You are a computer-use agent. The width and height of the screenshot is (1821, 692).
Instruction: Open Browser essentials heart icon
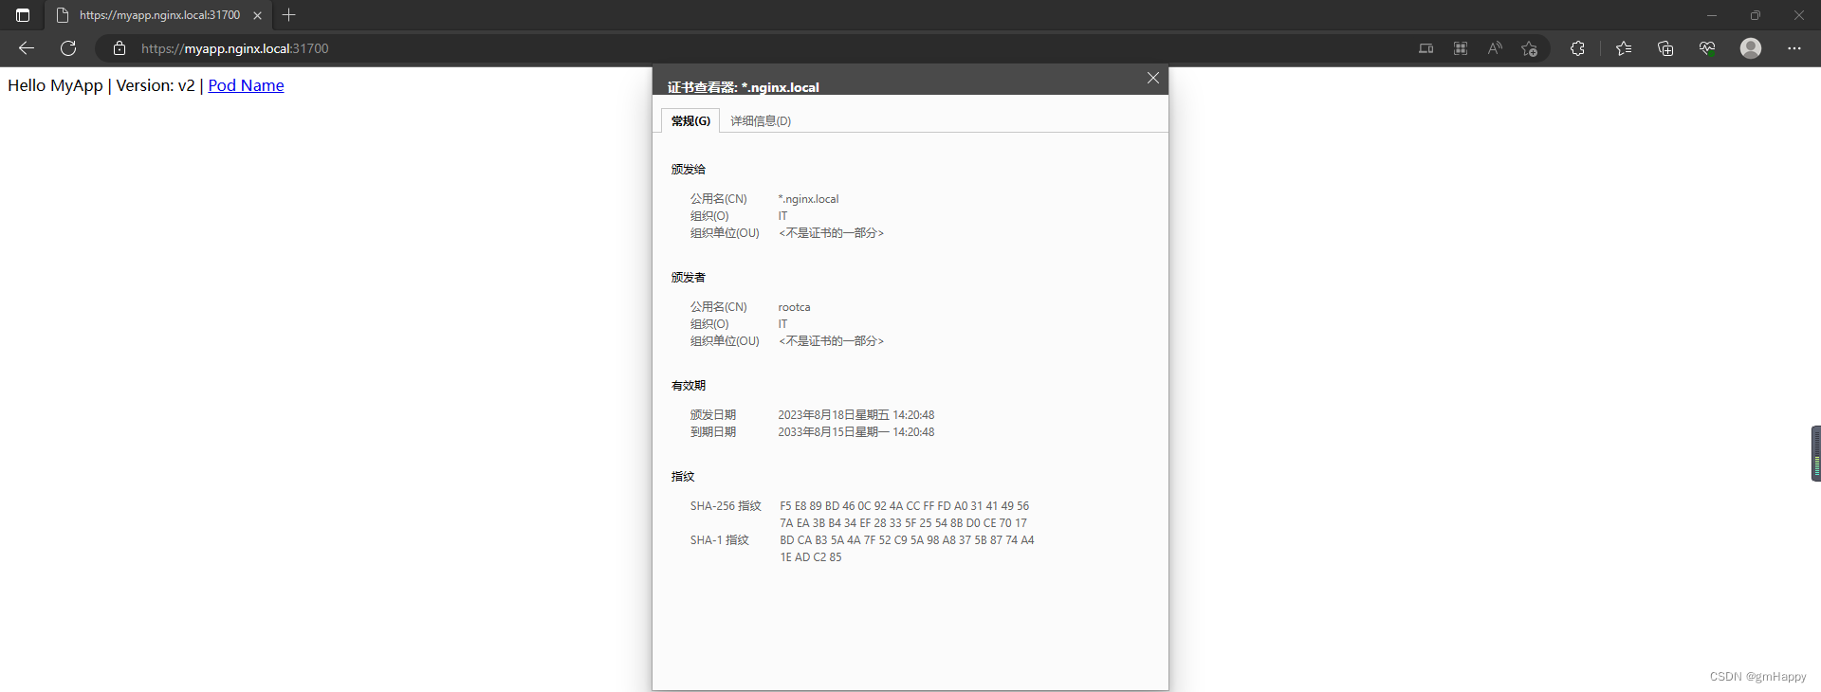tap(1707, 48)
